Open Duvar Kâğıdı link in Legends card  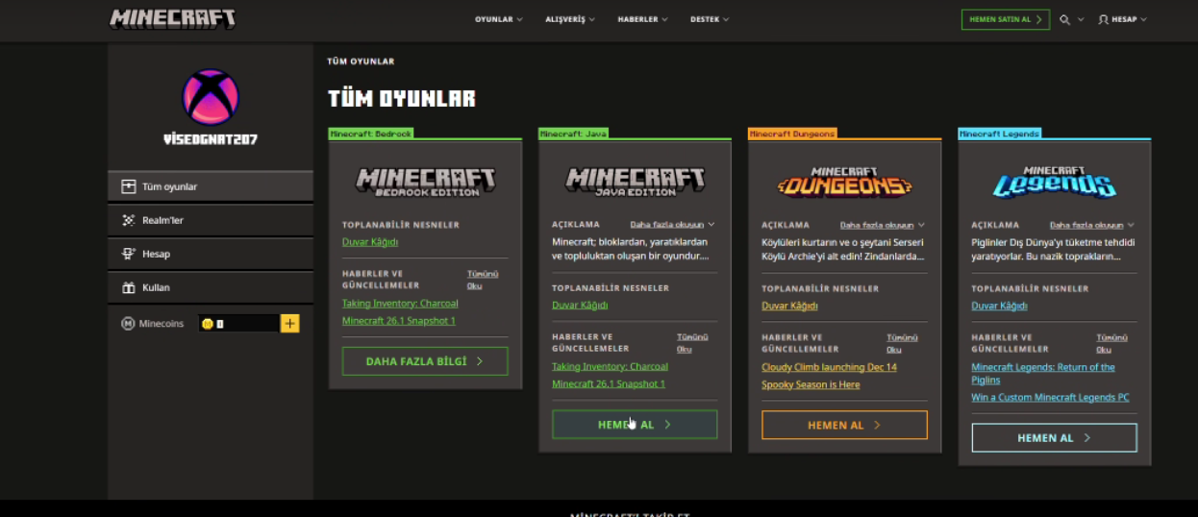tap(999, 306)
